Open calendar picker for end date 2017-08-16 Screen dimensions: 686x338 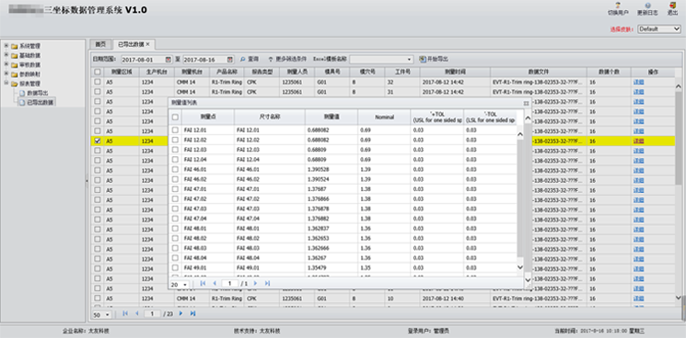(229, 60)
